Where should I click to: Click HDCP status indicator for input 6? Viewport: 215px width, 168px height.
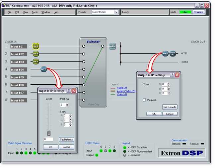[x=106, y=151]
